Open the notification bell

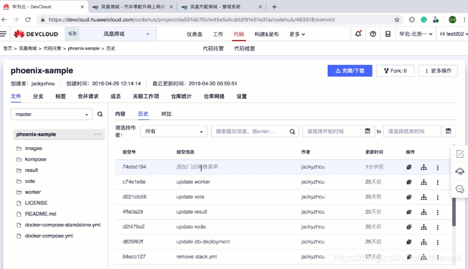pyautogui.click(x=358, y=34)
